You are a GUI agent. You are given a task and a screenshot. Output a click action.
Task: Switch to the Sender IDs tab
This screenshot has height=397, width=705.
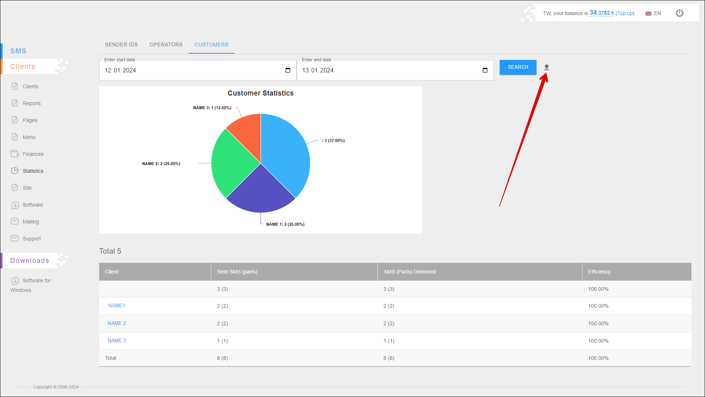pos(121,44)
